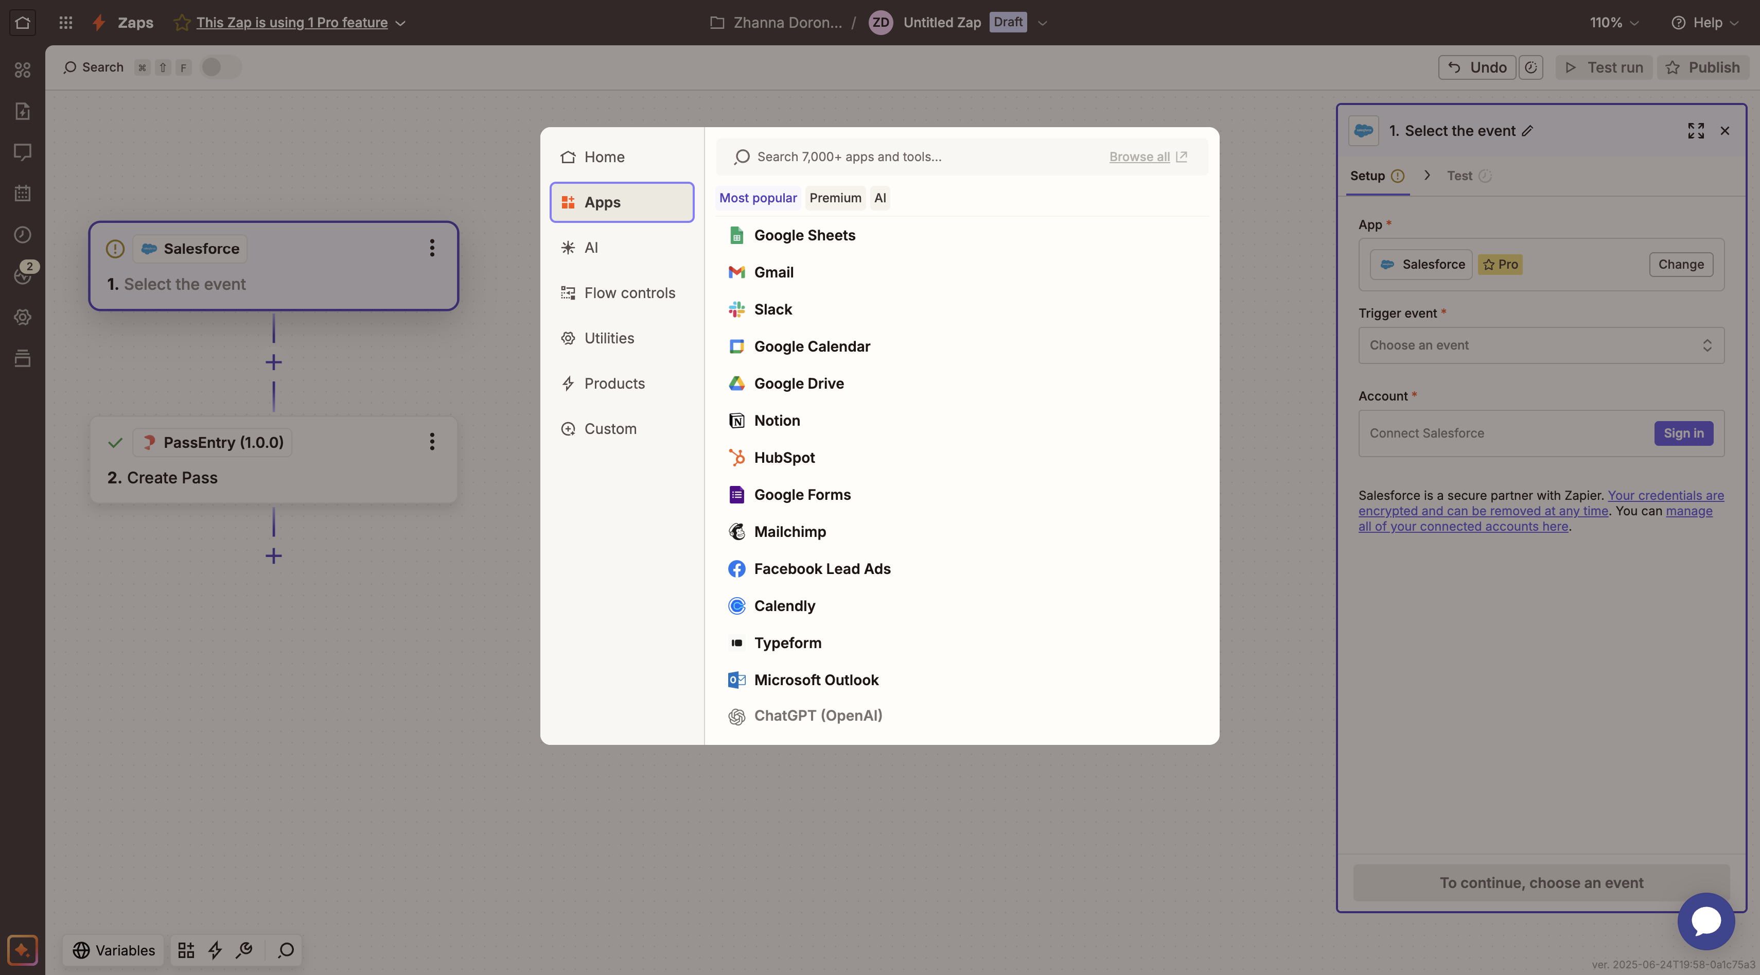Viewport: 1760px width, 975px height.
Task: Switch to the Most popular filter tab
Action: pos(758,198)
